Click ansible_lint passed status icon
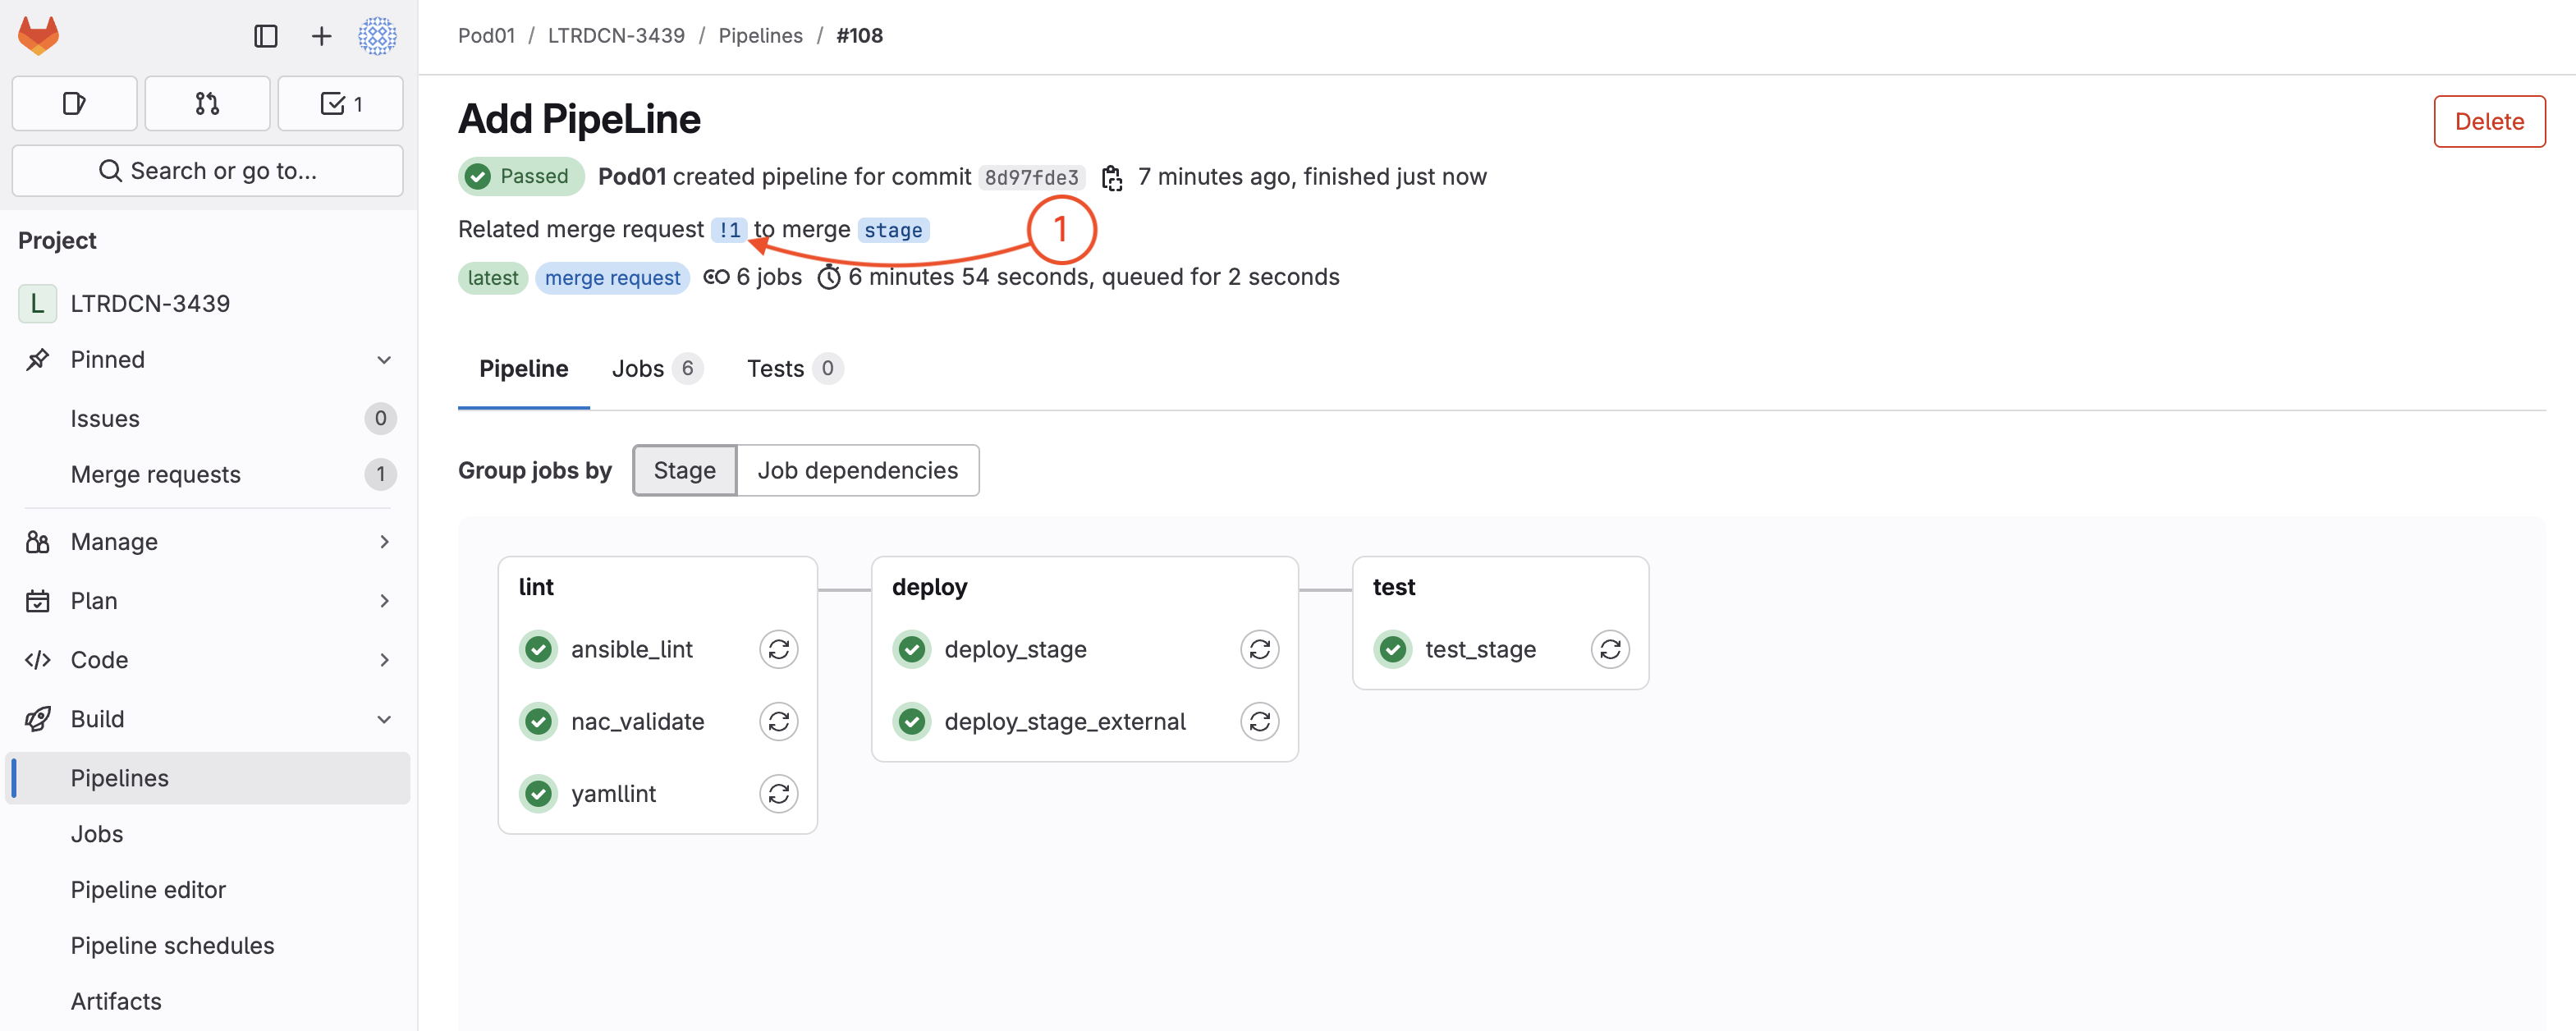Screen dimensions: 2576x1031 pyautogui.click(x=539, y=649)
